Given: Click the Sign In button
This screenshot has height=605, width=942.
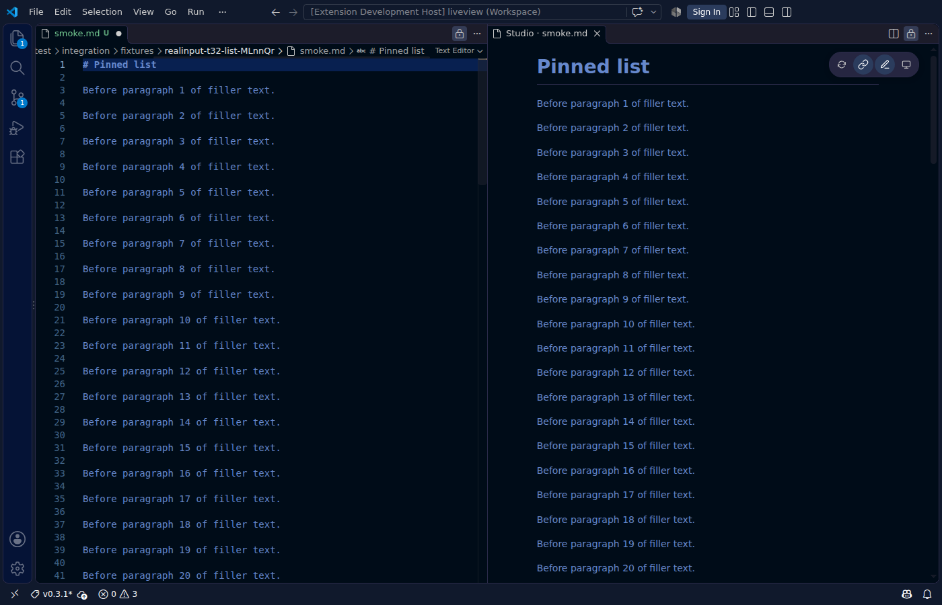Looking at the screenshot, I should point(706,11).
